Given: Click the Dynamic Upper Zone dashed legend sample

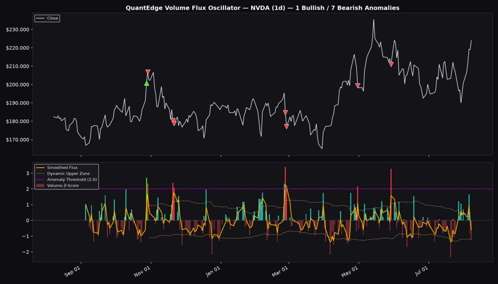Looking at the screenshot, I should 40,174.
